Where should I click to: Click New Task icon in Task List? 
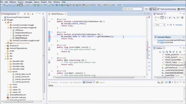[x=156, y=18]
